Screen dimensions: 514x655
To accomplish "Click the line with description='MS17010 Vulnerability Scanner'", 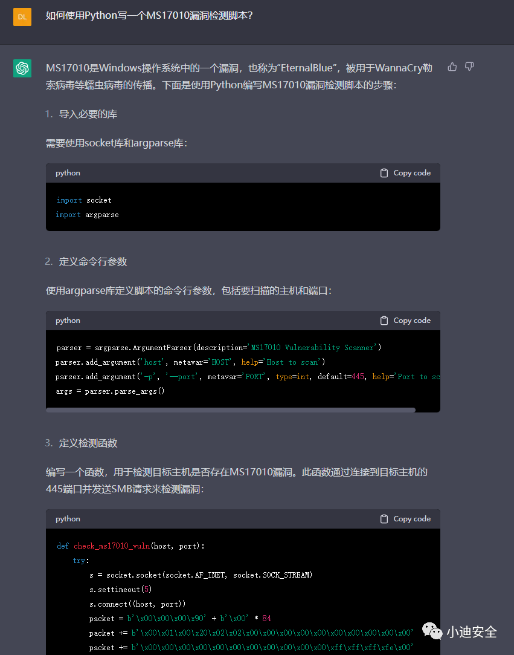I will click(219, 348).
